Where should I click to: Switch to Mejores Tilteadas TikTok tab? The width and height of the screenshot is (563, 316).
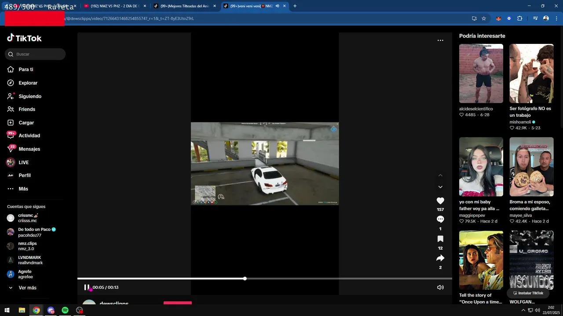click(184, 6)
